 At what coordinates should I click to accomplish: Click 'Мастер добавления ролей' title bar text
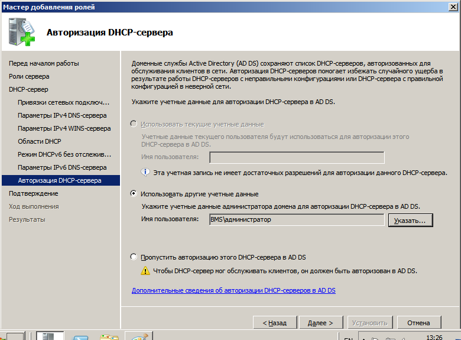pos(49,7)
